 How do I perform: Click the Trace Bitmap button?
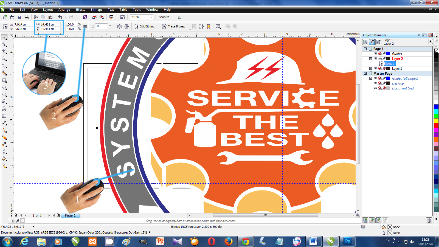click(174, 26)
